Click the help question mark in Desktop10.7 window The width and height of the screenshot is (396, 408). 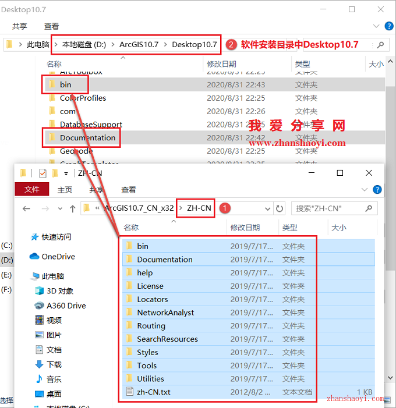click(389, 26)
